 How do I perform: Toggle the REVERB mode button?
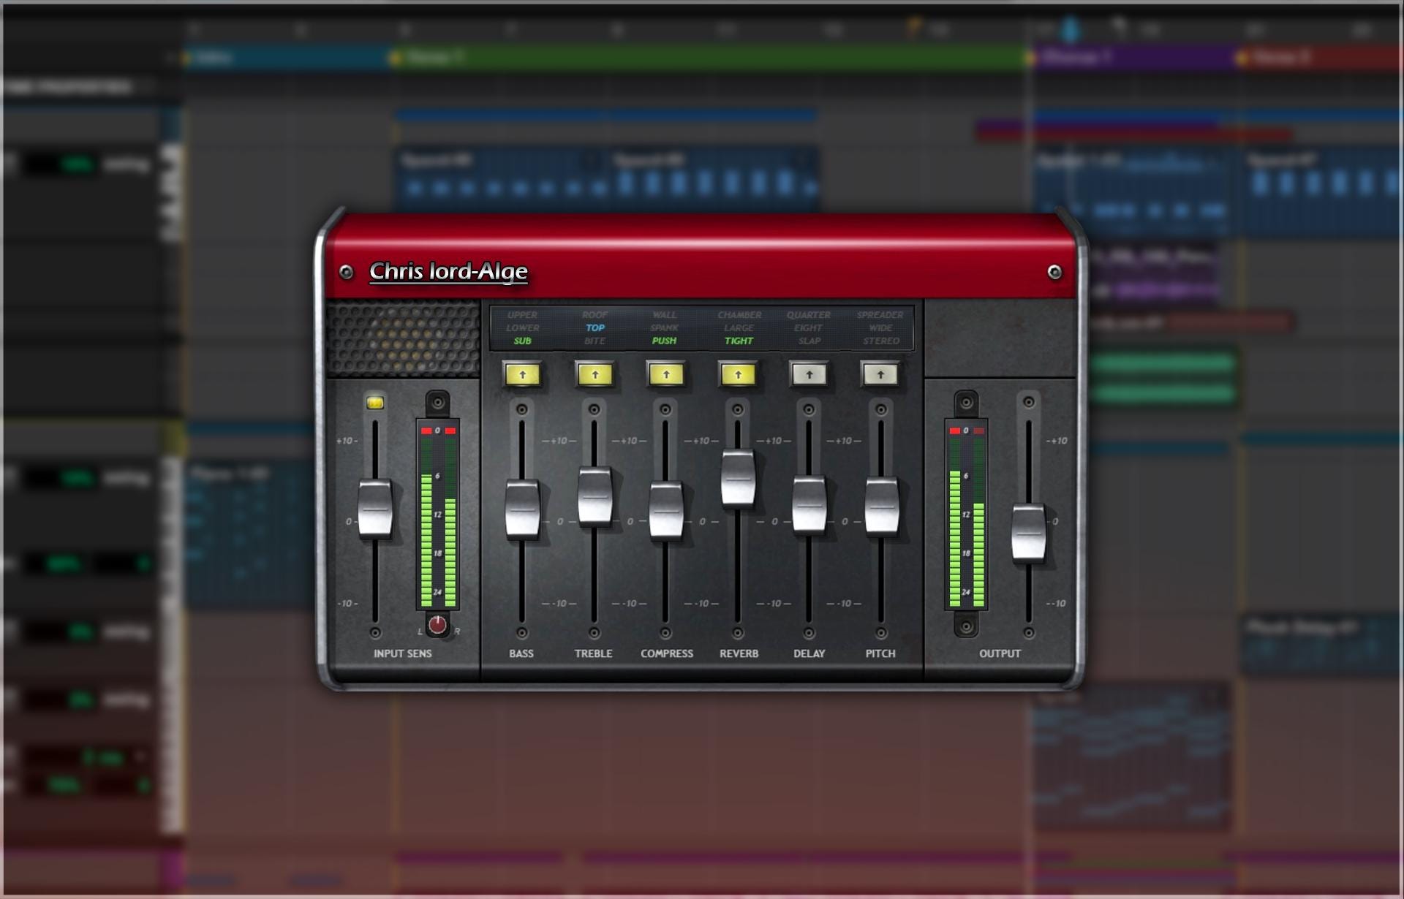pyautogui.click(x=738, y=375)
